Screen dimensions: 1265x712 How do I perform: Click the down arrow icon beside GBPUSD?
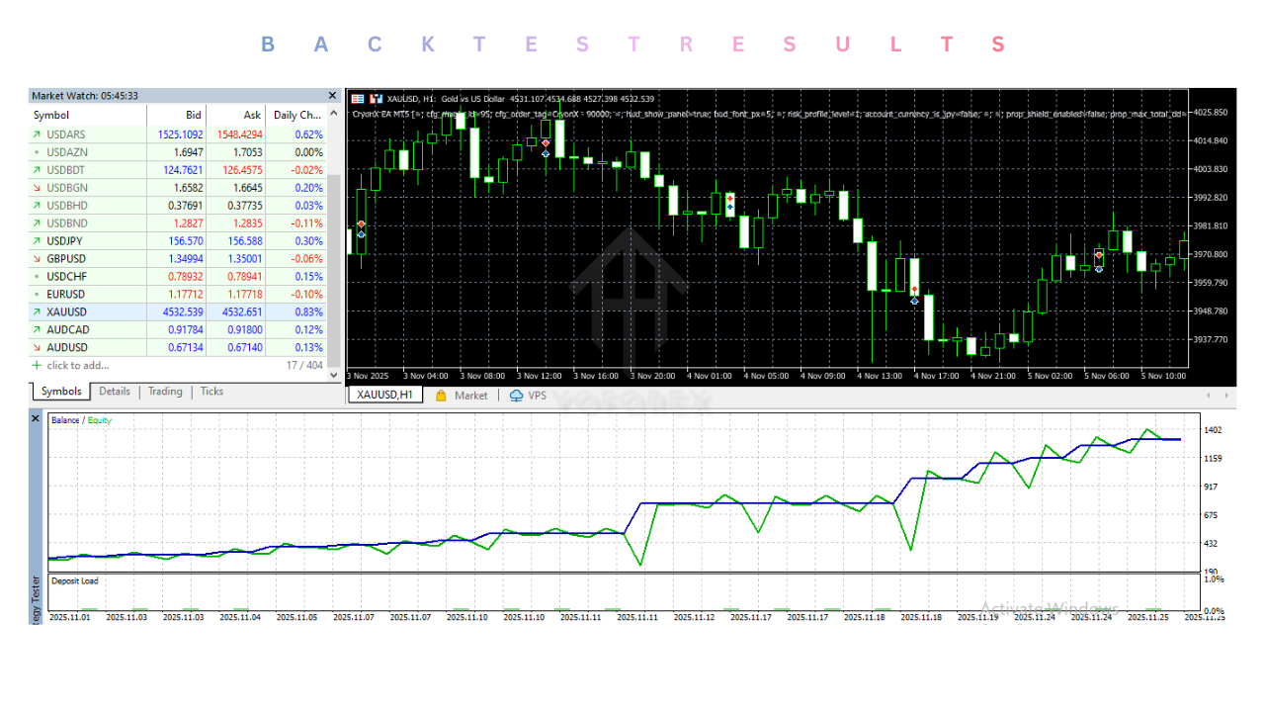pyautogui.click(x=38, y=259)
